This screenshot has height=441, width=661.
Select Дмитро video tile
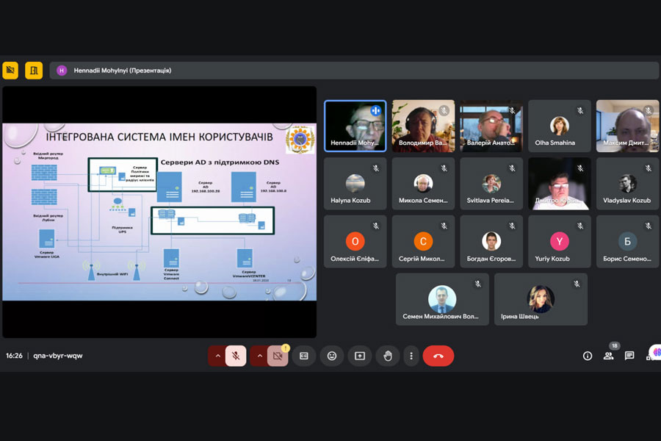(x=560, y=184)
